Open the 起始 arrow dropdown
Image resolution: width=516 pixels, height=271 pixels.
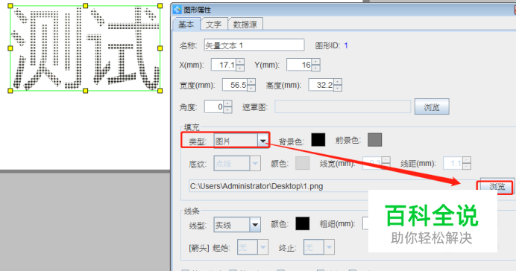coord(253,247)
